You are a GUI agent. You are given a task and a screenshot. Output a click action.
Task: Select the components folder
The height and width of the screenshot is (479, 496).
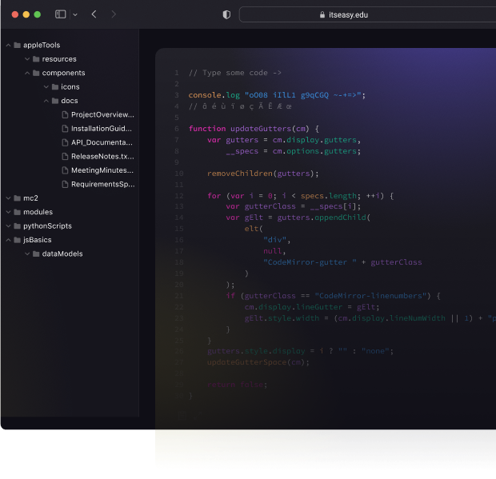tap(63, 73)
